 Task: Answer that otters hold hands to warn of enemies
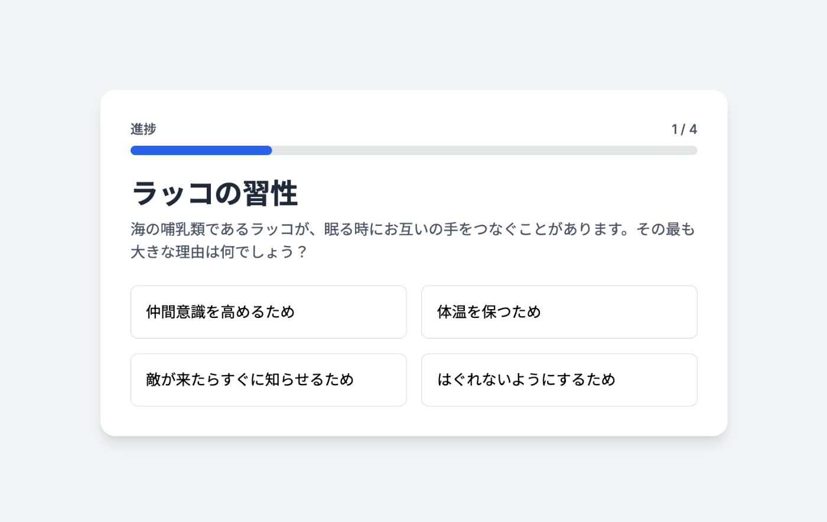tap(268, 380)
